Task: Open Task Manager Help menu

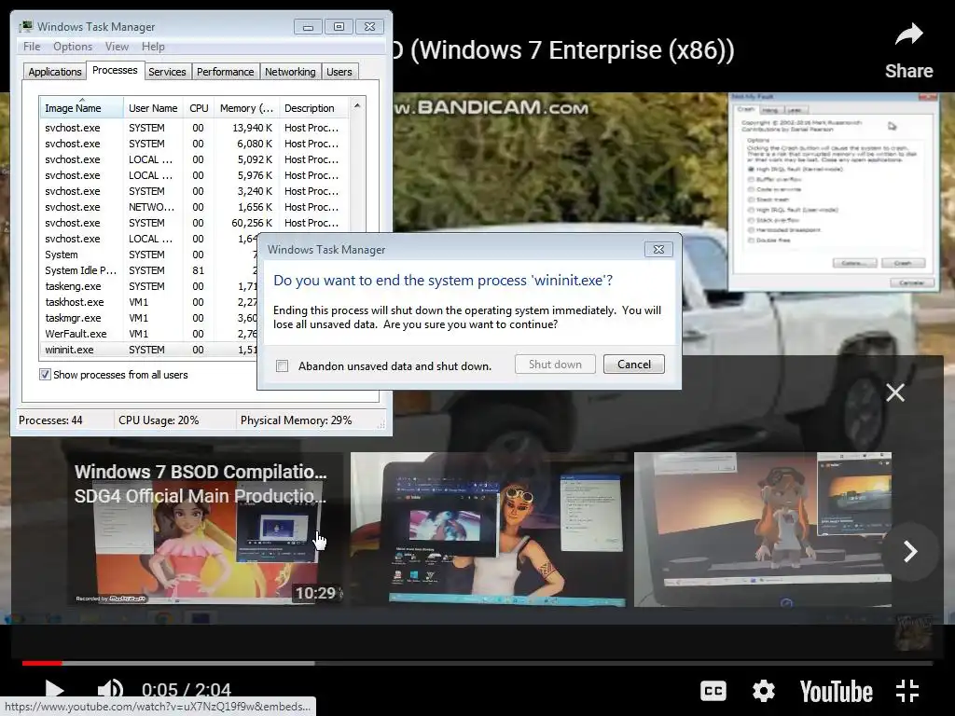Action: [x=153, y=47]
